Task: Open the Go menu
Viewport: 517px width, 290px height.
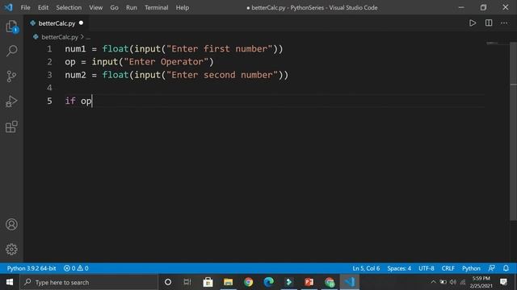Action: click(x=114, y=7)
